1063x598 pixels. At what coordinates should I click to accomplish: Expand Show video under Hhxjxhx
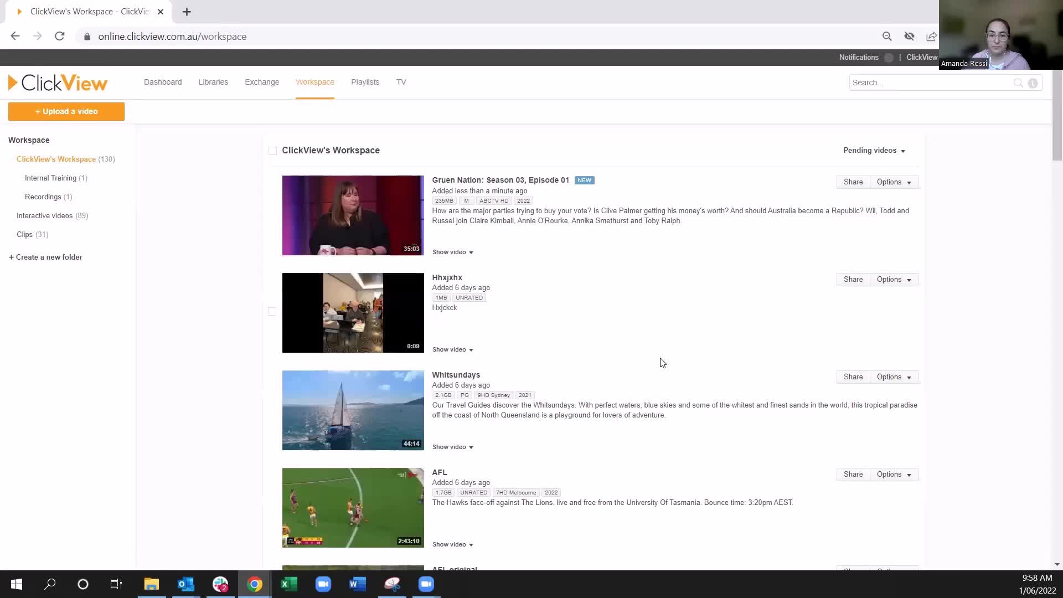452,349
